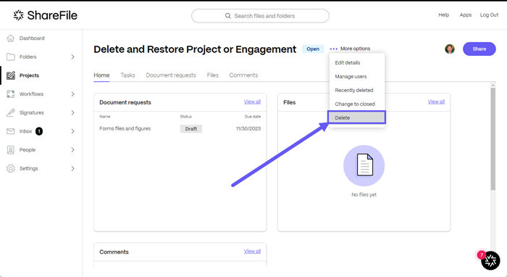This screenshot has height=277, width=507.
Task: Click Log Out
Action: (489, 15)
